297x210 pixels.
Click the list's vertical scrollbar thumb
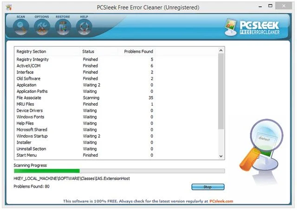tap(221, 91)
